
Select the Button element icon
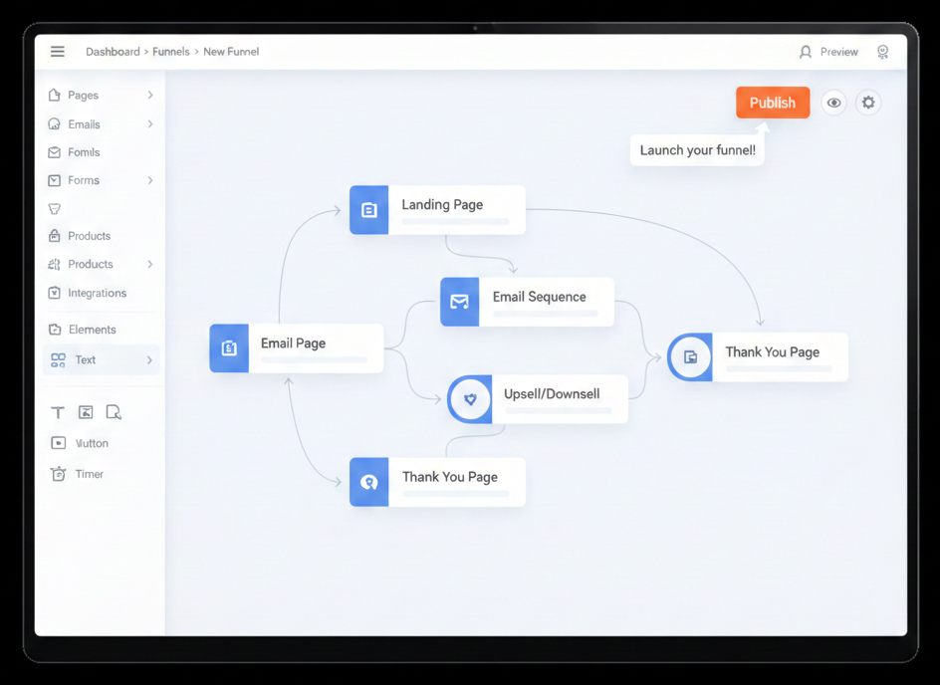pos(57,442)
